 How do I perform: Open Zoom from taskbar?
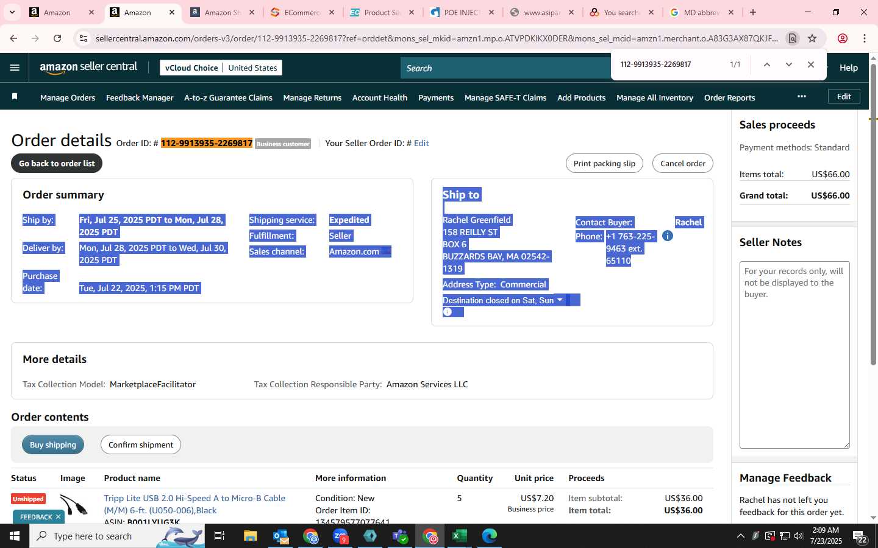pos(340,536)
